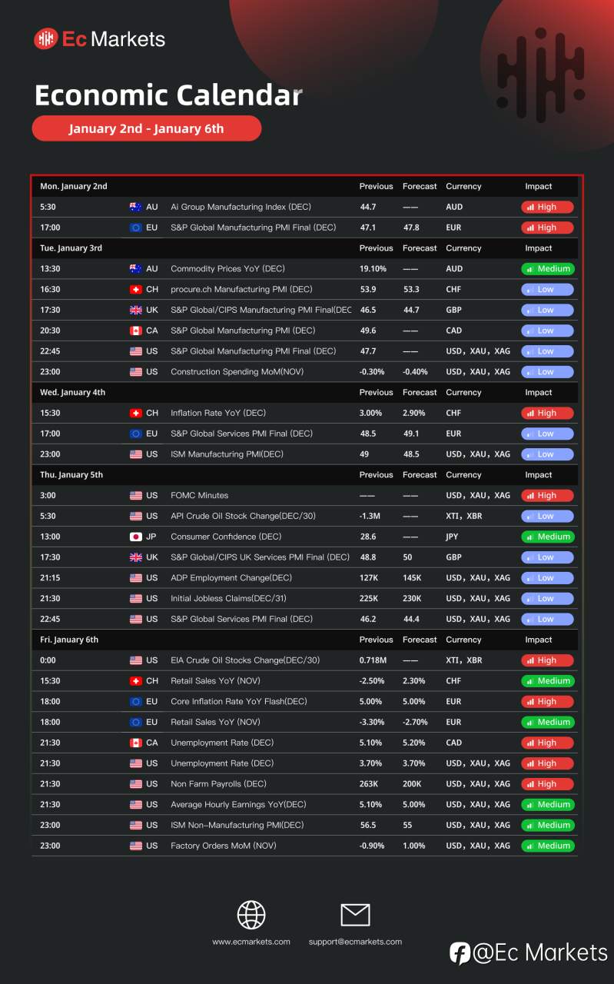
Task: Click the Swiss flag in procure.ch Manufacturing PMI row
Action: click(x=136, y=289)
